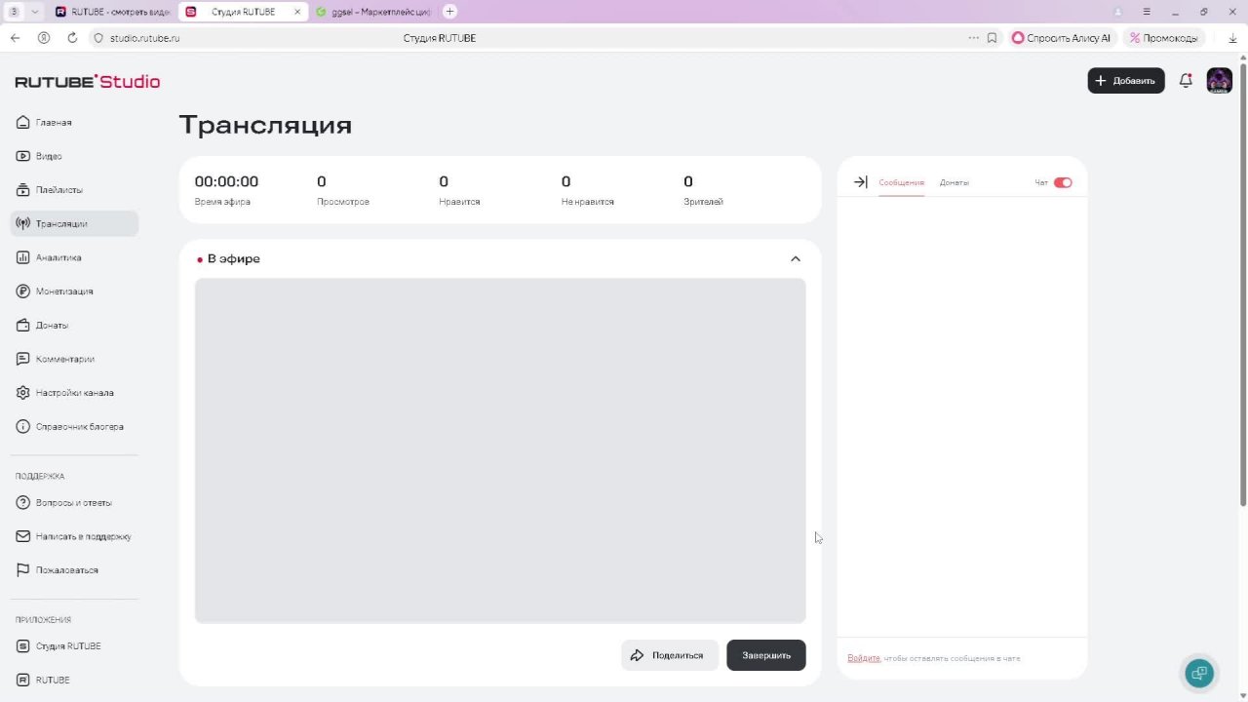Viewport: 1248px width, 702px height.
Task: Click the Трансляции broadcast icon
Action: pos(23,224)
